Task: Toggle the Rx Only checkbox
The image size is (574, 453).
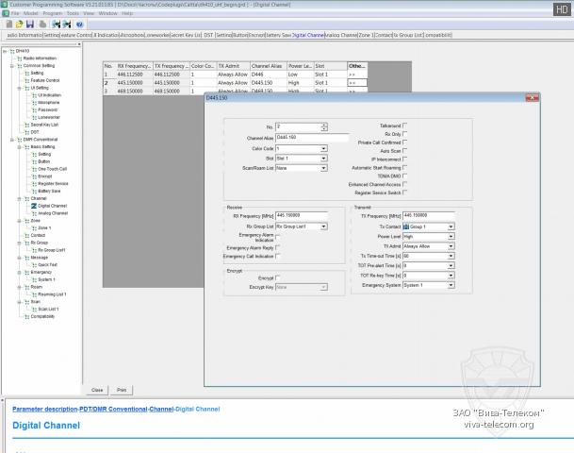Action: (x=405, y=134)
